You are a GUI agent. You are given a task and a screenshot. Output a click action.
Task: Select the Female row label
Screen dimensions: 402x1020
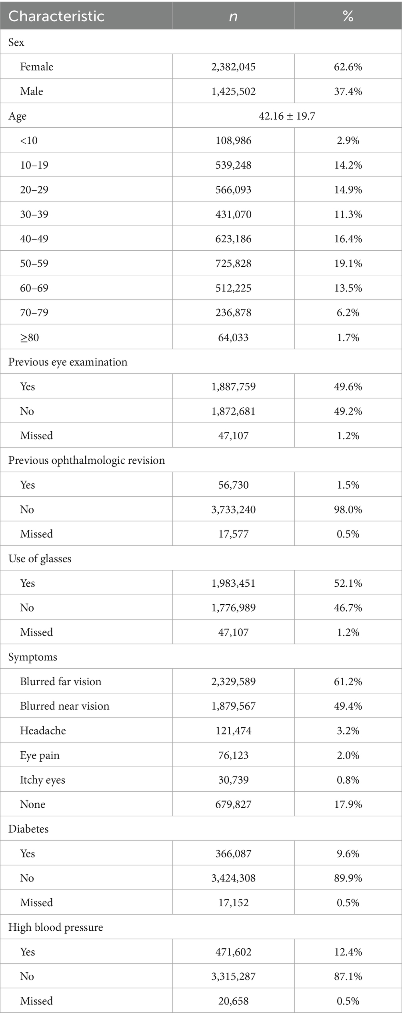[37, 66]
